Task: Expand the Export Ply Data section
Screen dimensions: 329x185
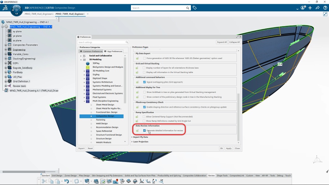Action: click(x=132, y=137)
